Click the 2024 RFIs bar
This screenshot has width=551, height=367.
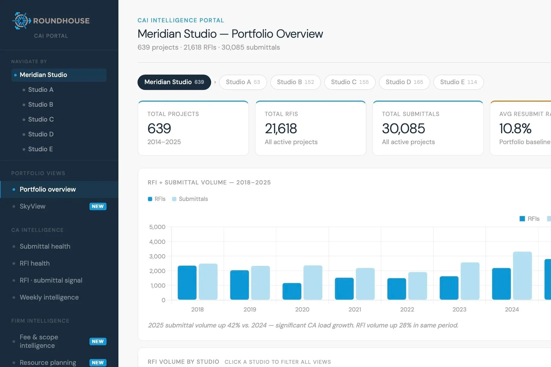point(501,284)
